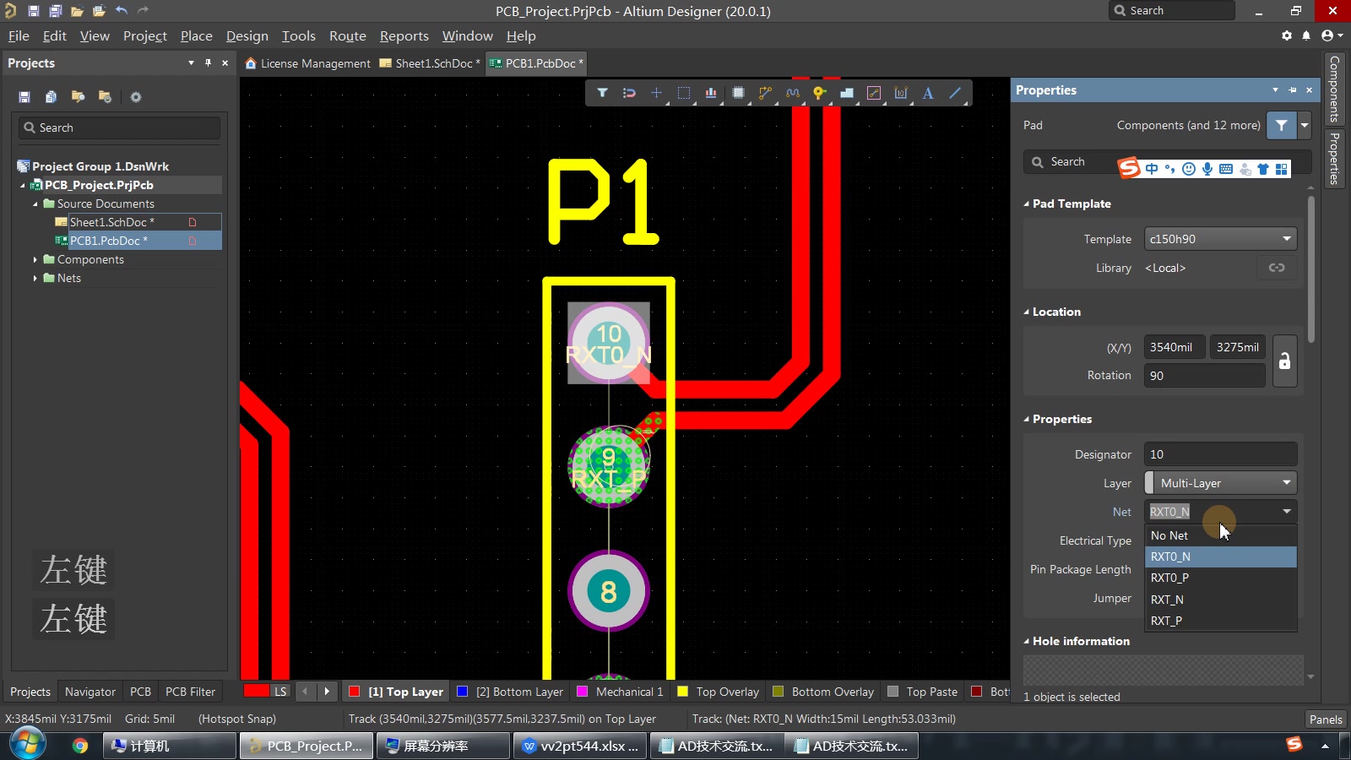The height and width of the screenshot is (760, 1351).
Task: Choose the Place Via tool
Action: pyautogui.click(x=819, y=93)
